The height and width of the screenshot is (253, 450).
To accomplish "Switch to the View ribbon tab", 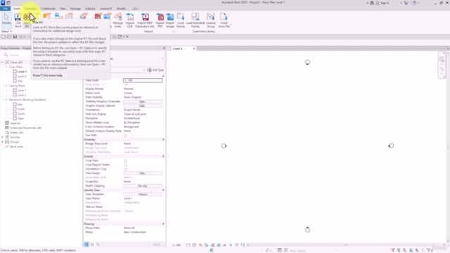I will pyautogui.click(x=63, y=8).
